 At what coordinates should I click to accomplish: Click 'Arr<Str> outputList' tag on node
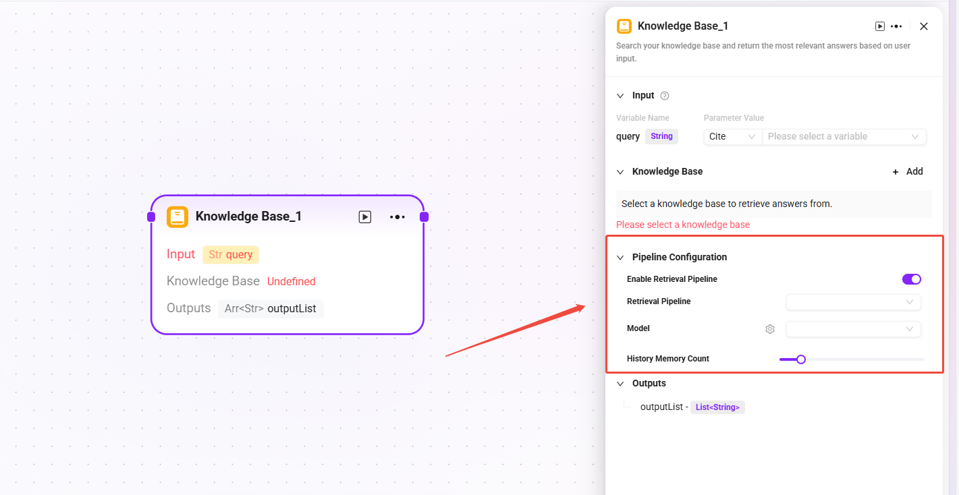270,309
